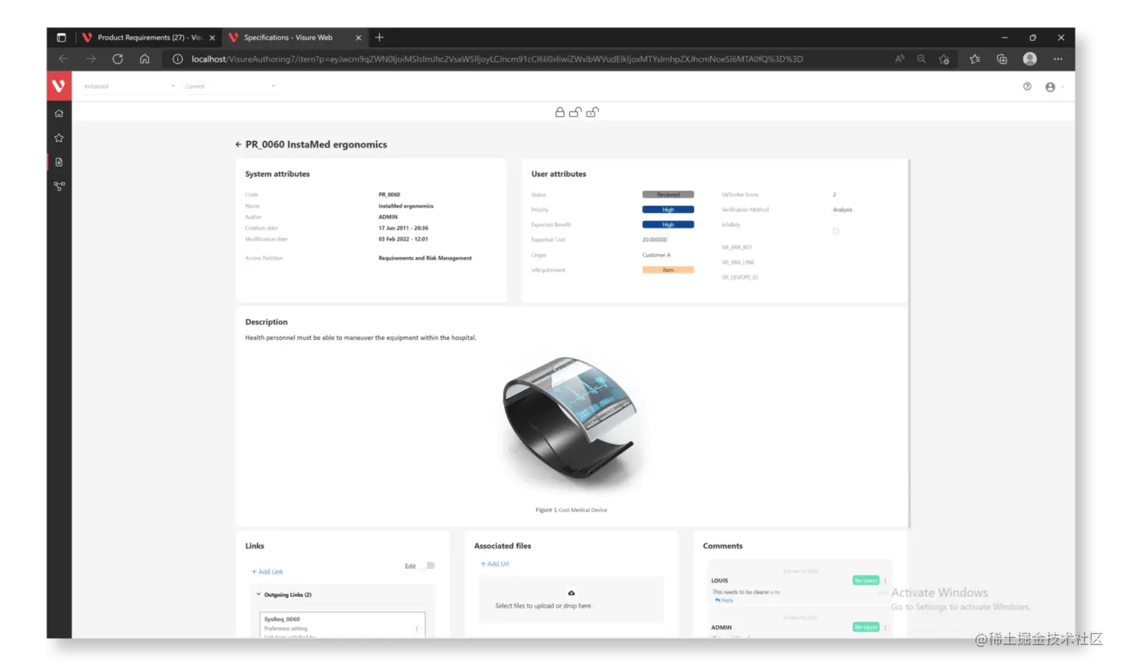The image size is (1122, 666).
Task: Open the three-dot menu on LOUIS comment
Action: click(885, 580)
